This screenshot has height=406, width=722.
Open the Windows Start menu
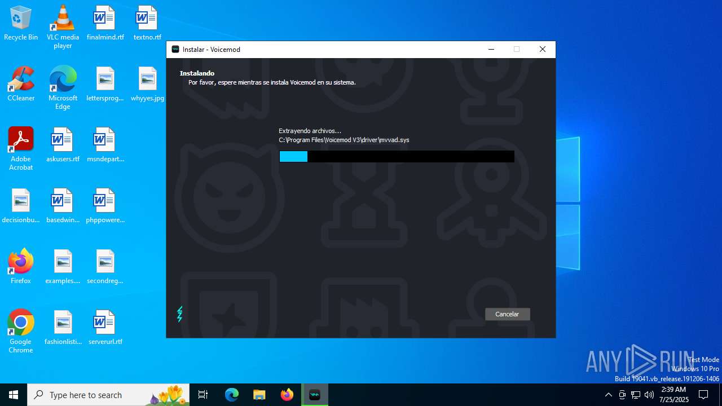[x=14, y=395]
